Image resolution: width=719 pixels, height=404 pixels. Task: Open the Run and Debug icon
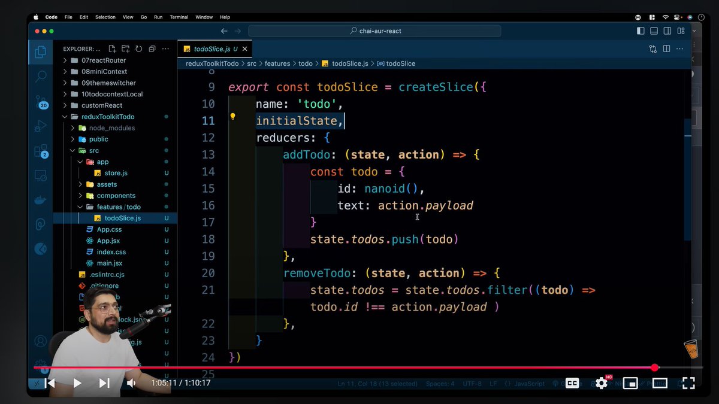point(40,126)
